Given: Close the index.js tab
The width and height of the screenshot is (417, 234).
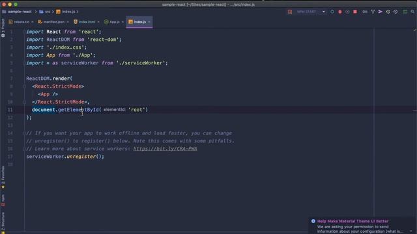Looking at the screenshot, I should tap(149, 21).
